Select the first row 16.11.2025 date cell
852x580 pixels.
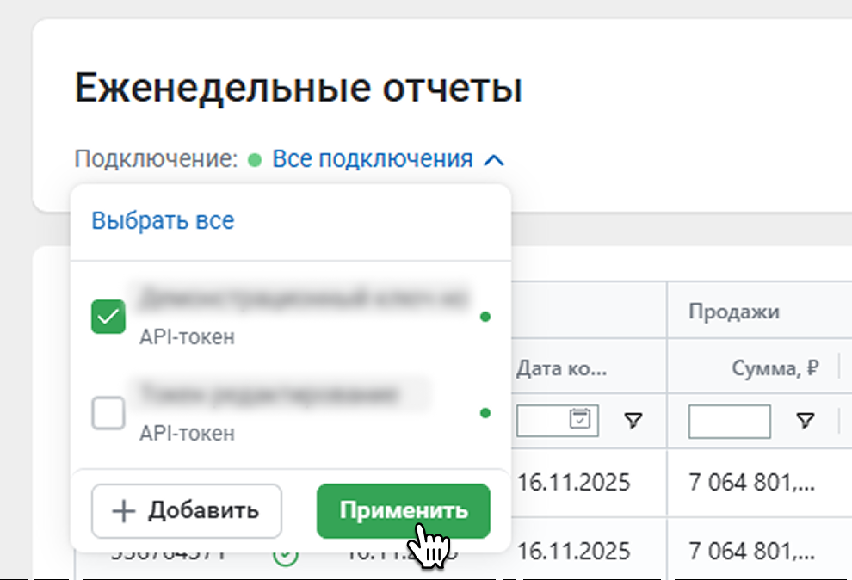tap(574, 482)
